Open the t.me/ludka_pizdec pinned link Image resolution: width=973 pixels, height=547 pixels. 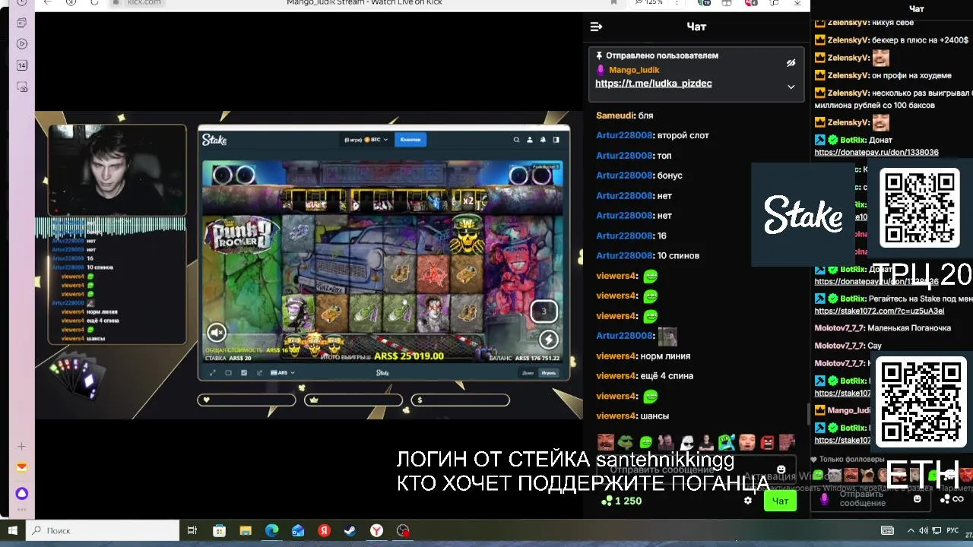(654, 84)
